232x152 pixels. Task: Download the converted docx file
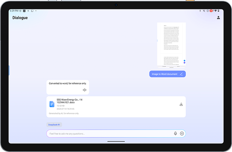point(181,104)
